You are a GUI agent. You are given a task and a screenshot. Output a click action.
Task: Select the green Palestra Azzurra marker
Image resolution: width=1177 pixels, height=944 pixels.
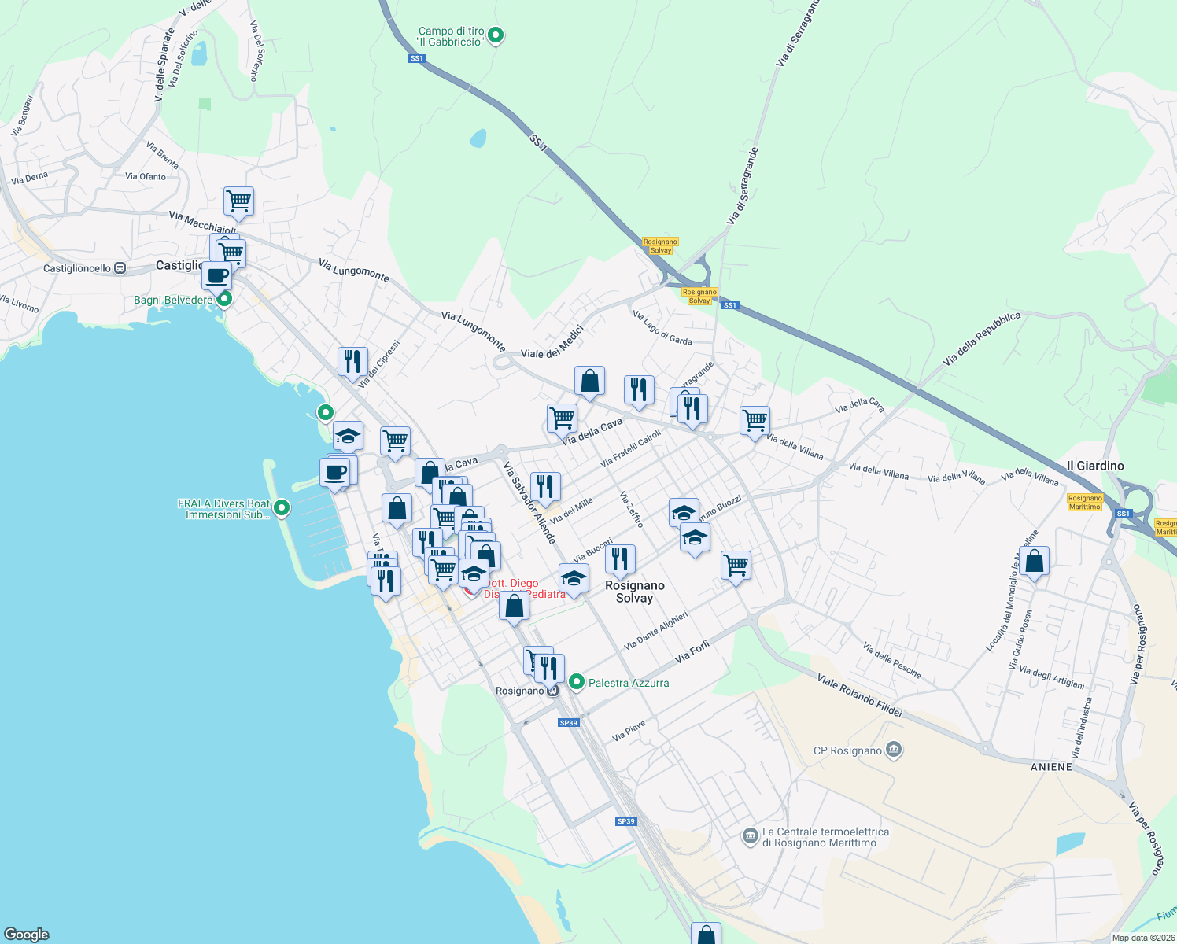click(577, 683)
